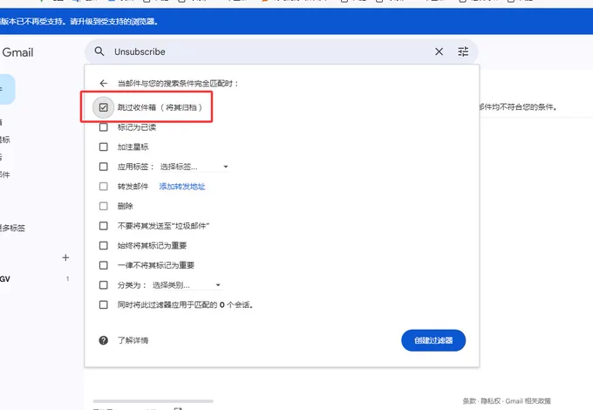Expand 更多标签 in the sidebar
Image resolution: width=593 pixels, height=410 pixels.
click(12, 228)
